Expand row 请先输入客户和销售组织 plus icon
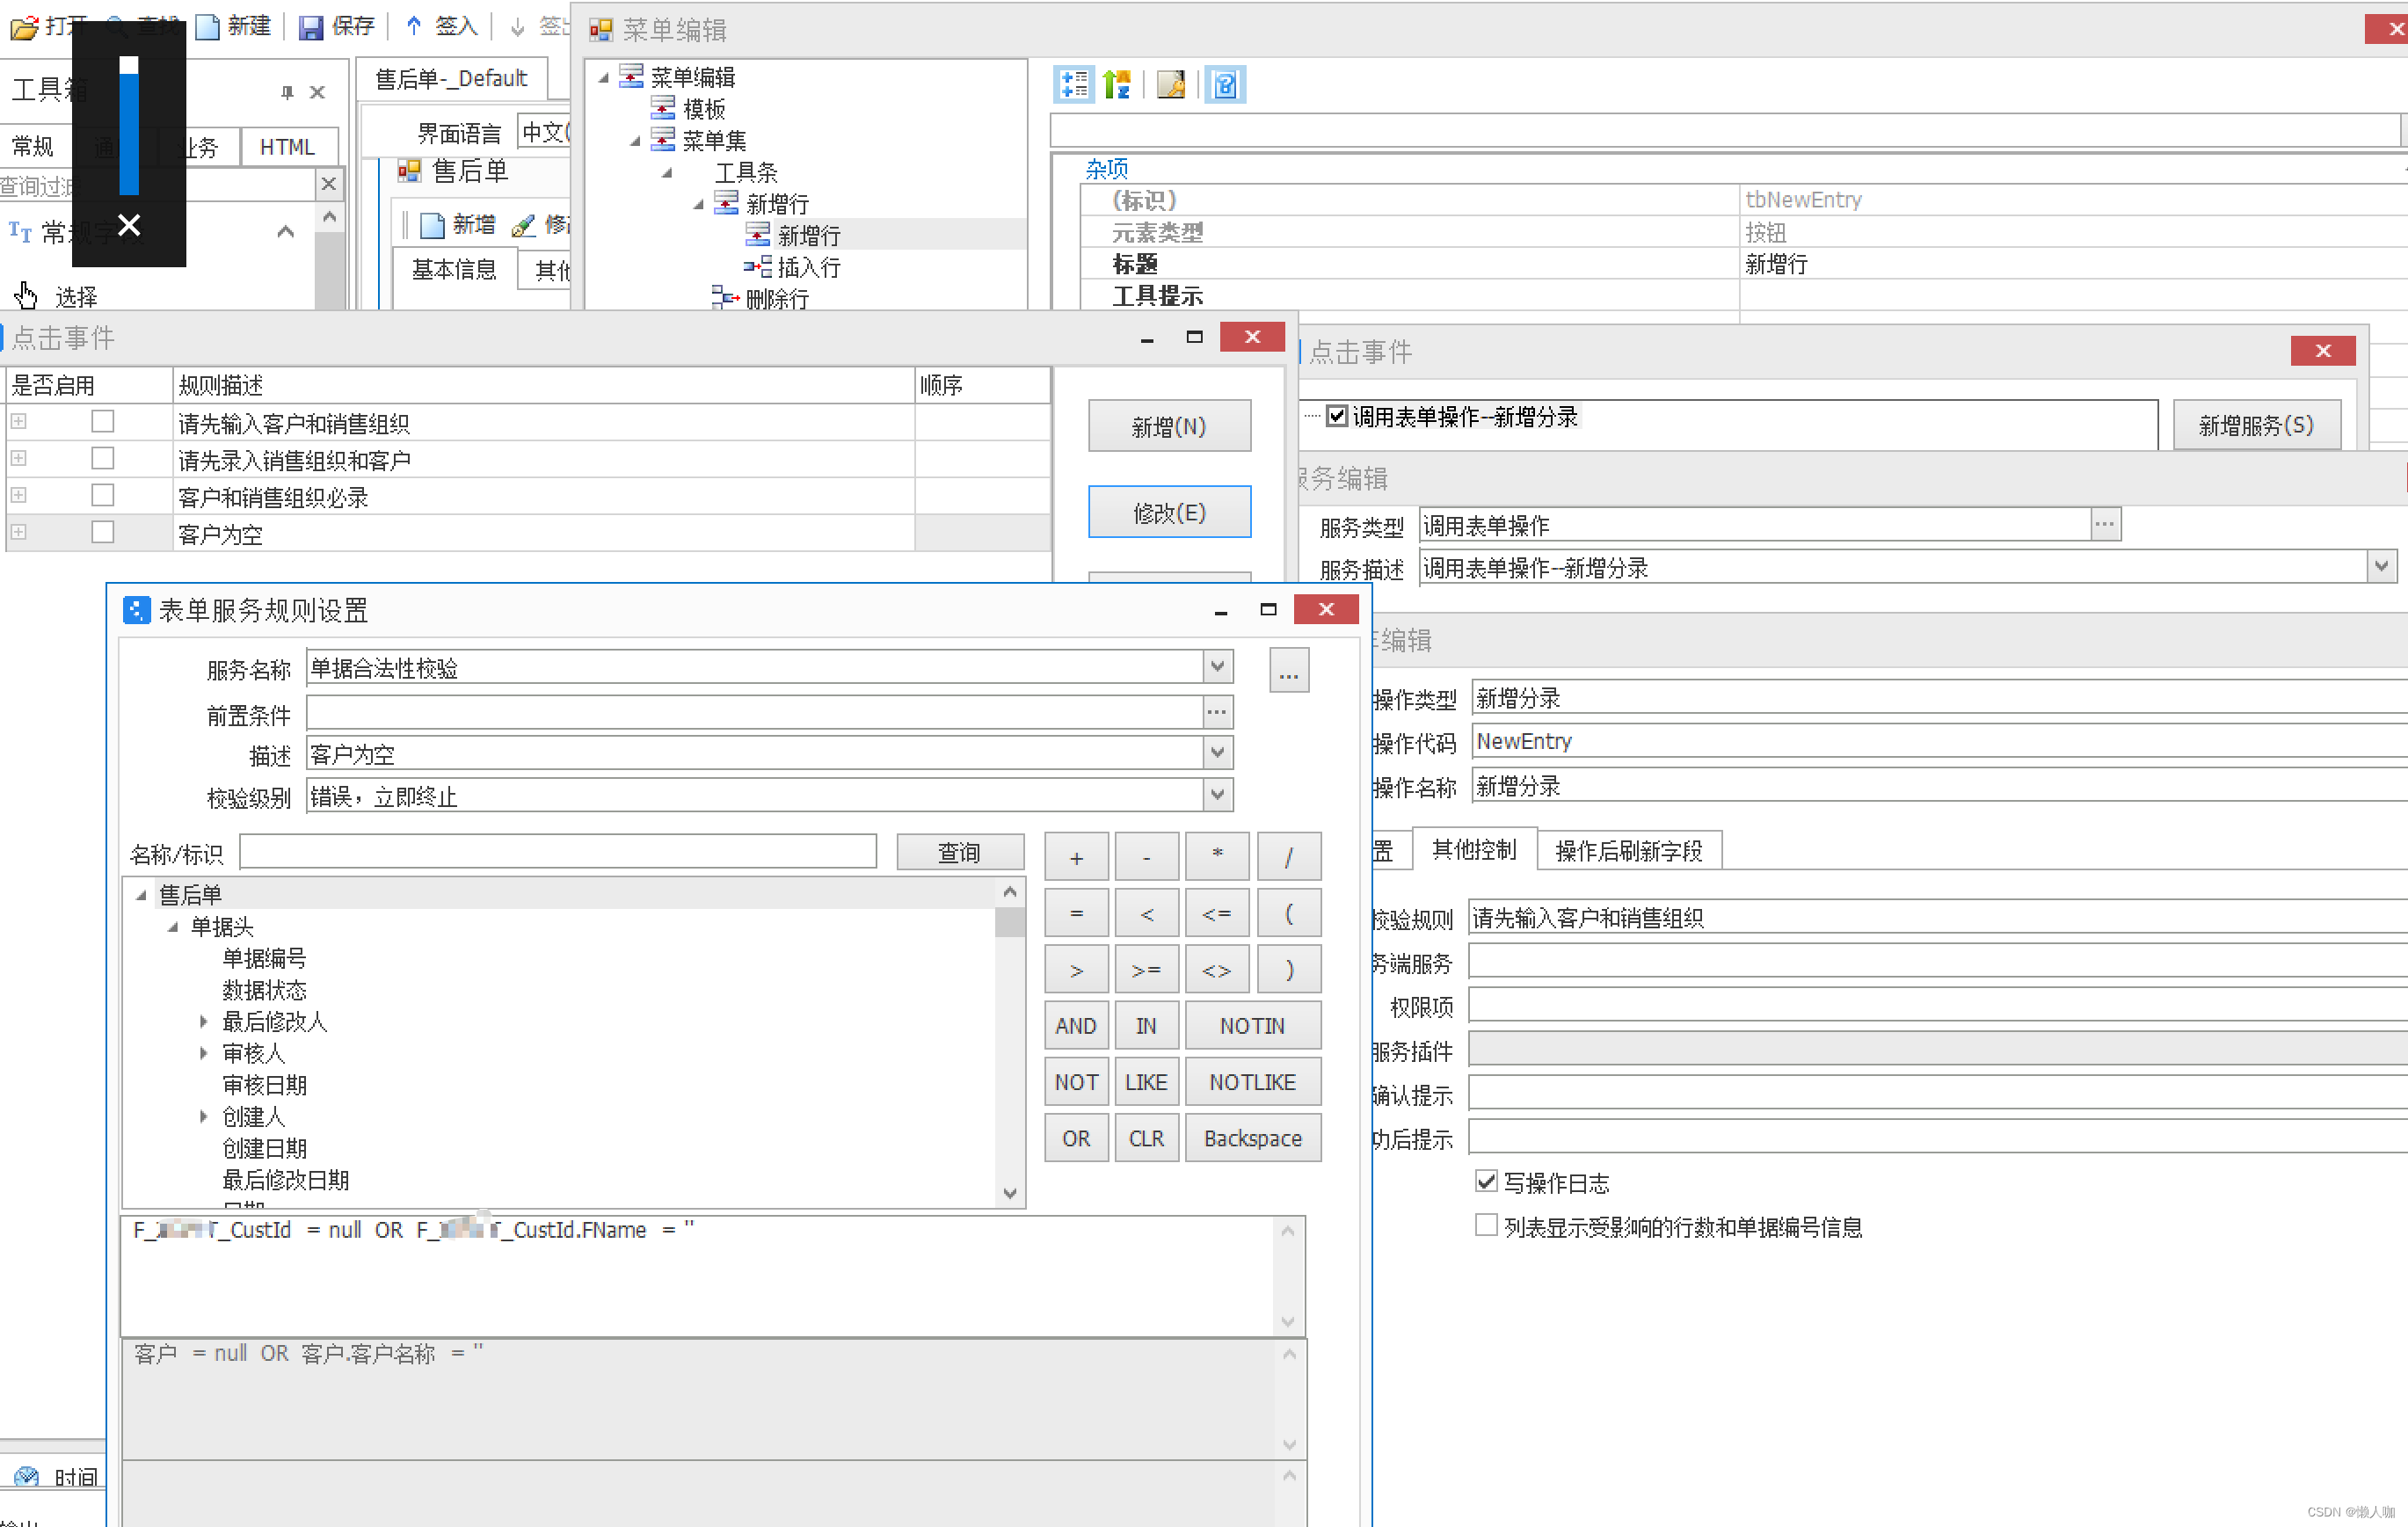2408x1527 pixels. (x=18, y=421)
